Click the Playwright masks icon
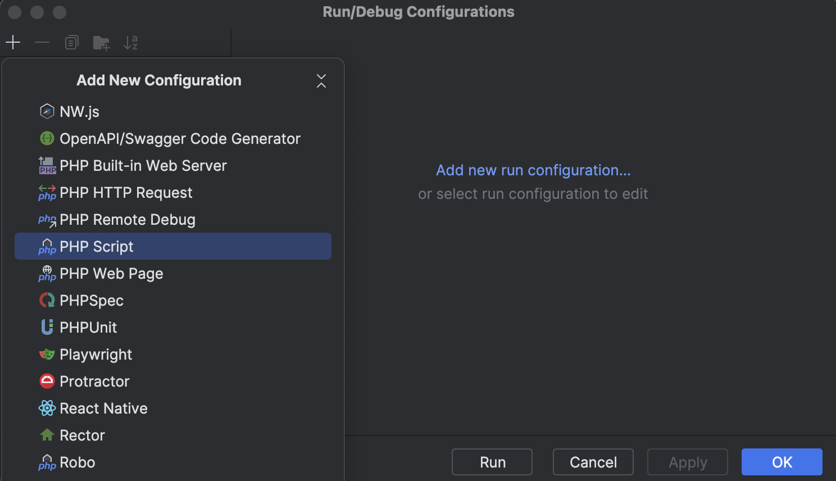Image resolution: width=836 pixels, height=481 pixels. coord(47,354)
